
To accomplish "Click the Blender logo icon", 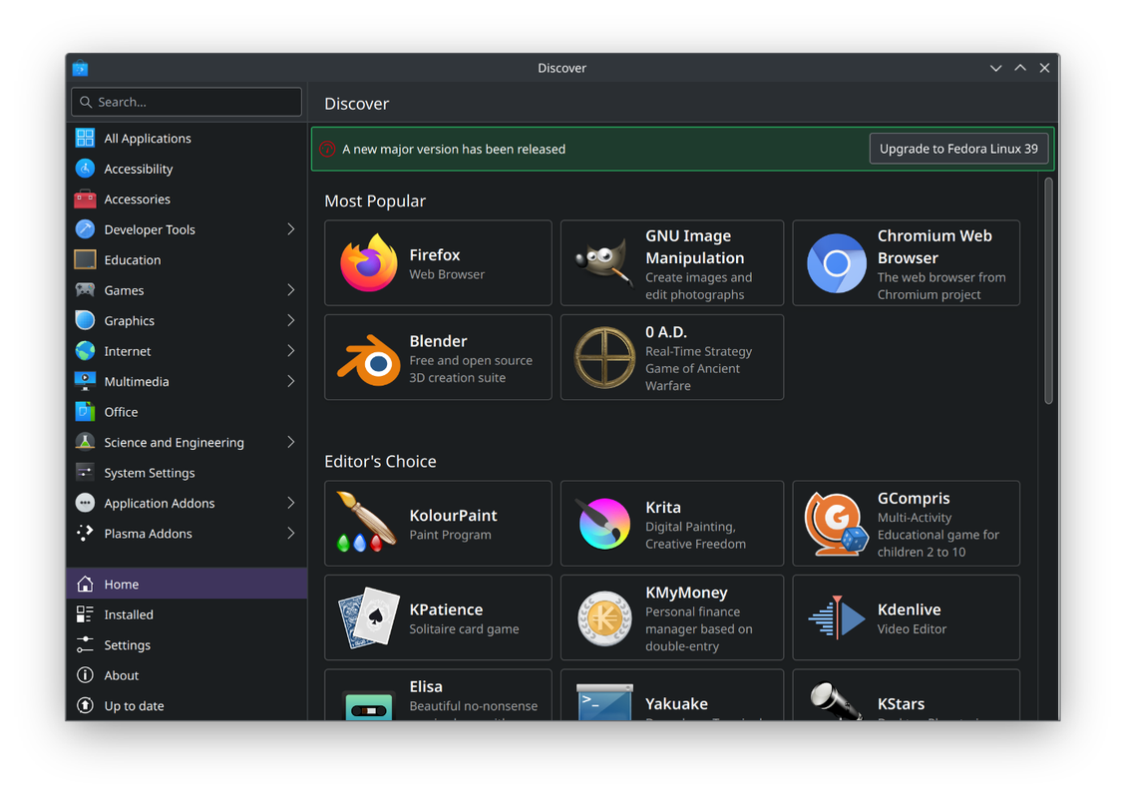I will coord(368,358).
